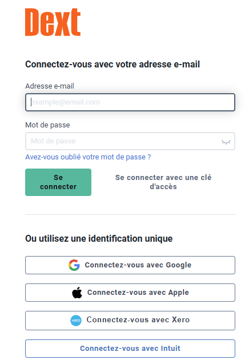Open the forgotten password link
Screen dimensions: 245x364
(x=88, y=157)
